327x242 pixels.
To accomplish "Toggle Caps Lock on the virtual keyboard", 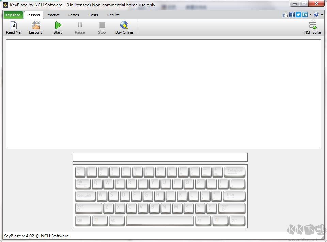I will pos(84,196).
